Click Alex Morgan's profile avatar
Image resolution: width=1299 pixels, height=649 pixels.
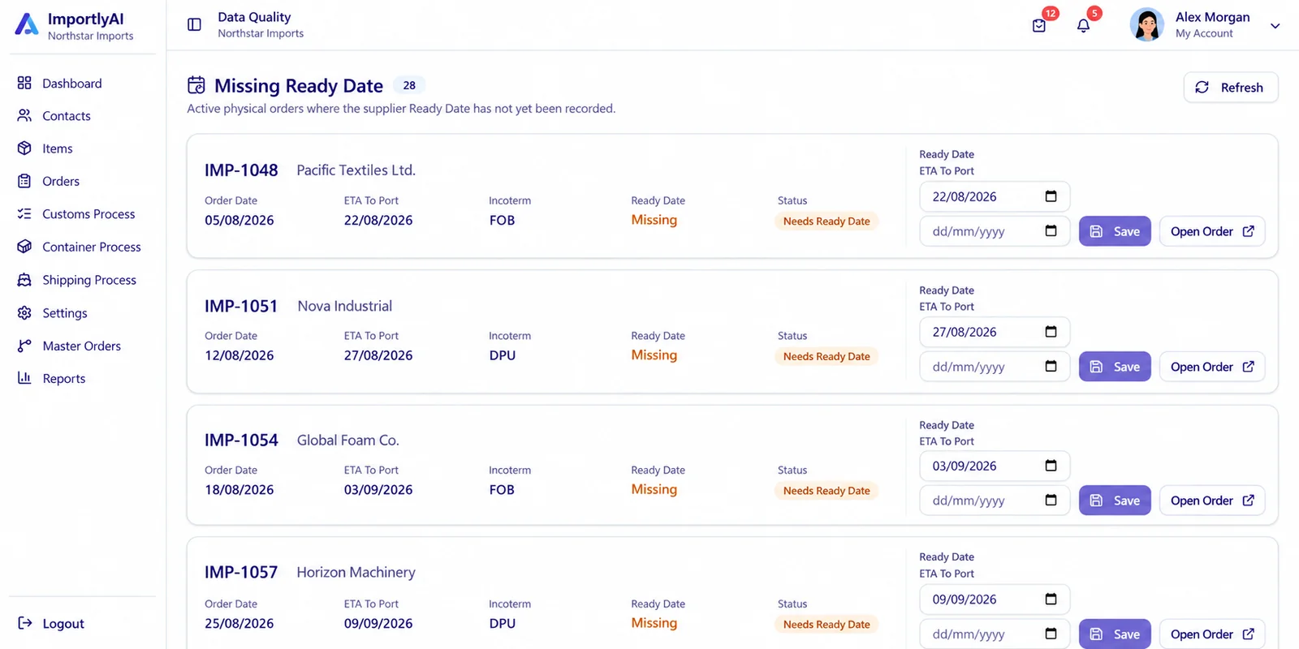click(x=1146, y=24)
